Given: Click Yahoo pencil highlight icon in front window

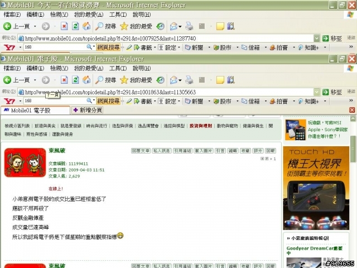Looking at the screenshot, I should [x=129, y=101].
